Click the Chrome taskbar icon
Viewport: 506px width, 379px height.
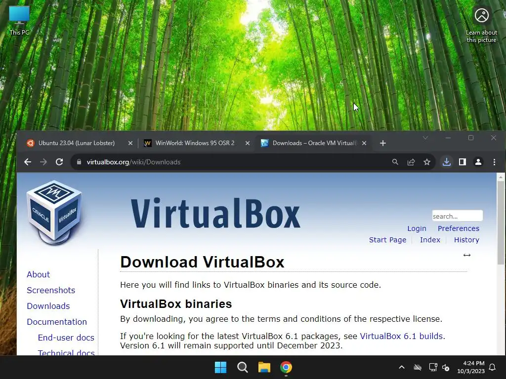pyautogui.click(x=286, y=367)
